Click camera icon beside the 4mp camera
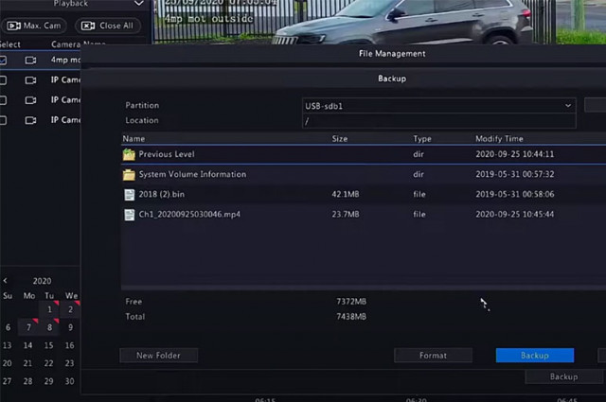This screenshot has width=606, height=402. coord(30,61)
